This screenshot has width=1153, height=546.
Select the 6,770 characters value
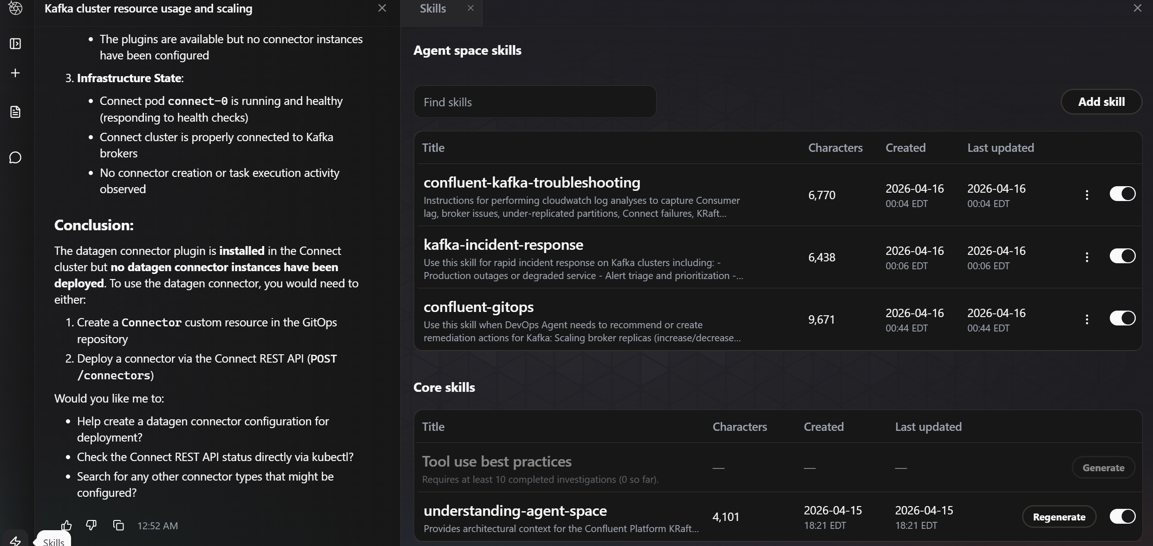pyautogui.click(x=821, y=195)
